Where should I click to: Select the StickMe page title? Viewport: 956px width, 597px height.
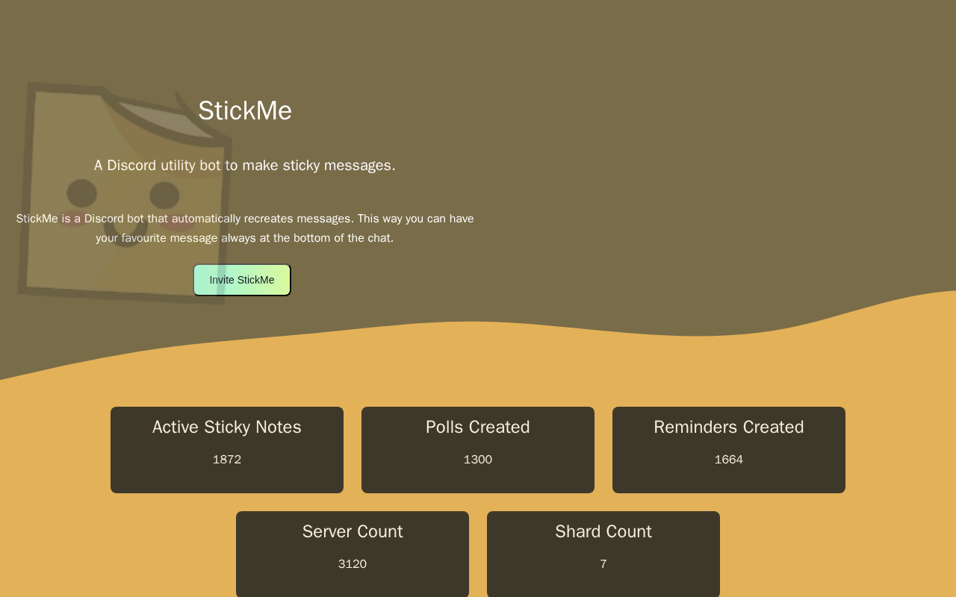pyautogui.click(x=245, y=110)
